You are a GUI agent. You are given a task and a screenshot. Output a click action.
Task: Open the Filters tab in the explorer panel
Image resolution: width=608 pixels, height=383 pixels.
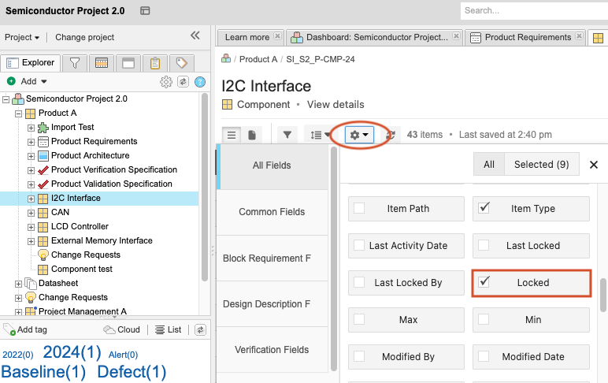pyautogui.click(x=75, y=63)
